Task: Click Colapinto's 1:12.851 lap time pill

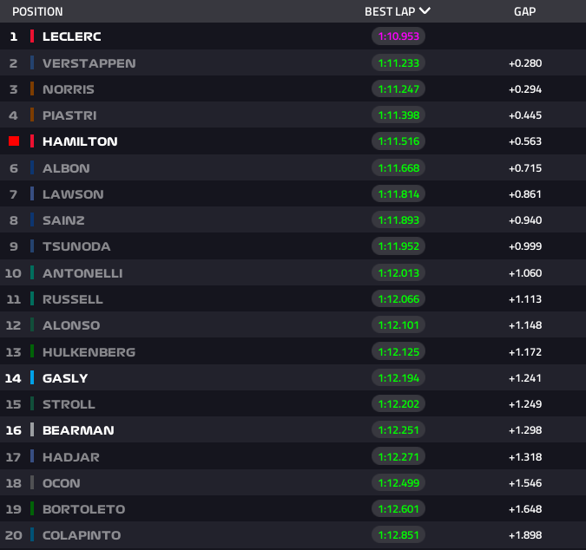Action: 398,535
